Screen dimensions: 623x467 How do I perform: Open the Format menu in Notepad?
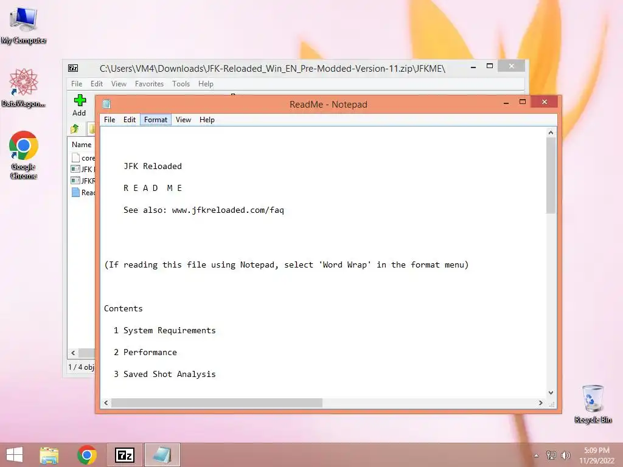[x=155, y=120]
